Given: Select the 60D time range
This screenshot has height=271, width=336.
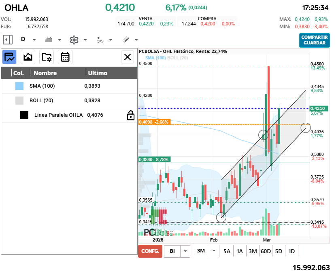Looking at the screenshot, I should pyautogui.click(x=266, y=251).
